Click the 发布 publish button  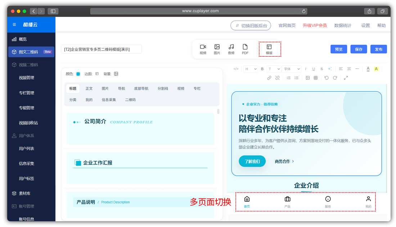point(379,49)
